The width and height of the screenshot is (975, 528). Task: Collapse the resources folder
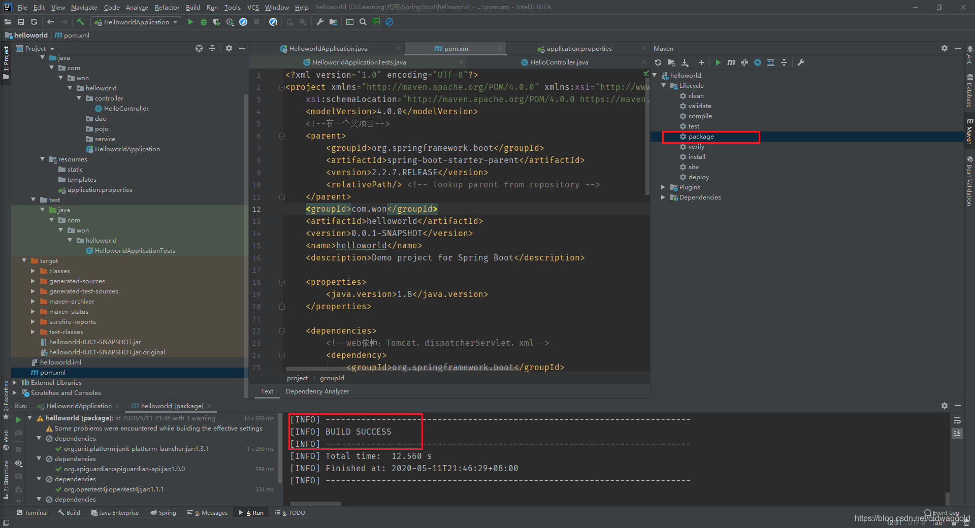pos(43,159)
